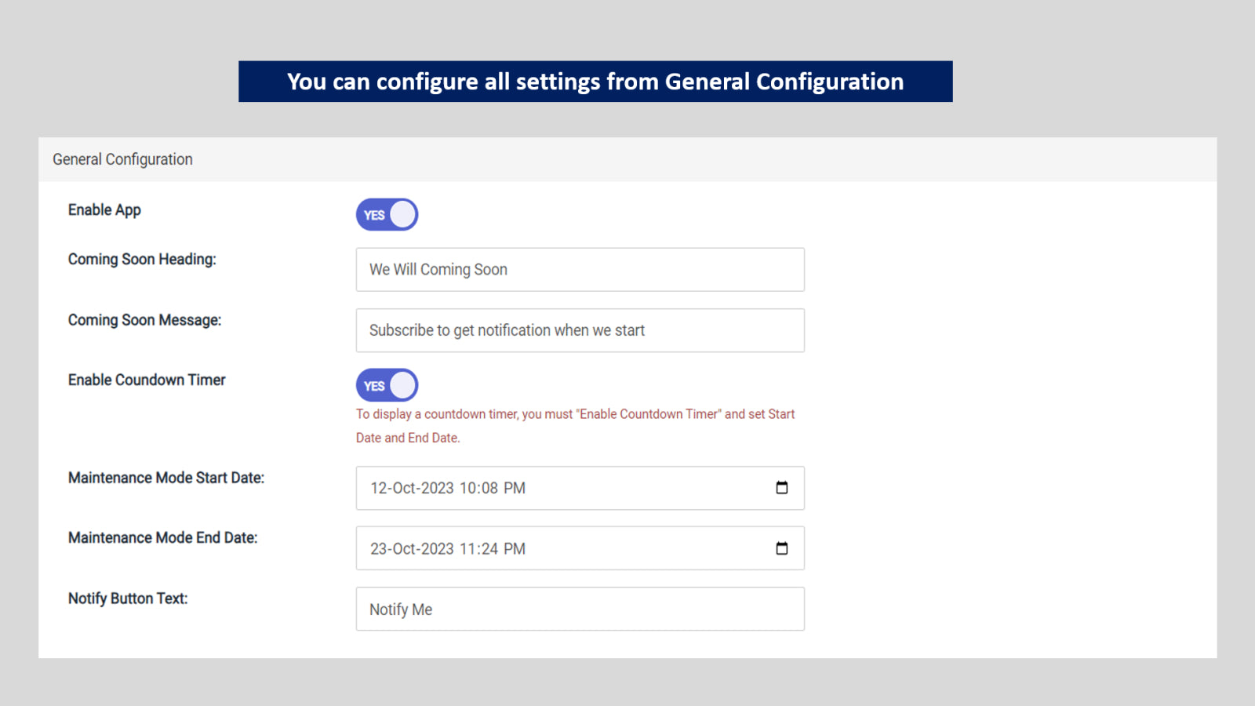Screen dimensions: 1255x706
Task: Select minutes "08" in Start Date field
Action: coord(489,488)
